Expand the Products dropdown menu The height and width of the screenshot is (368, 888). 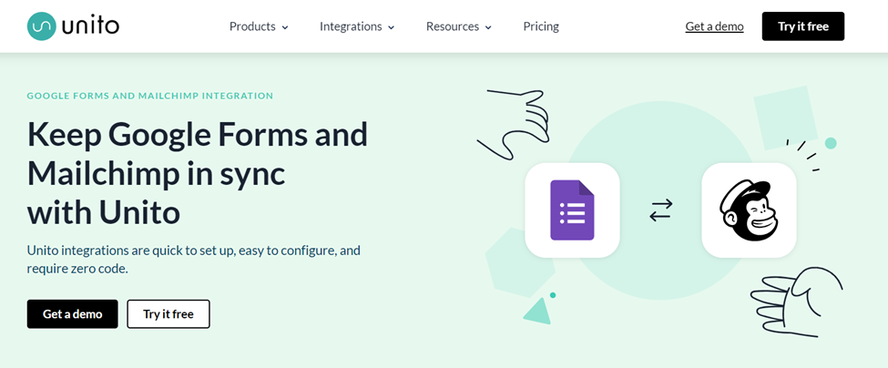tap(259, 26)
